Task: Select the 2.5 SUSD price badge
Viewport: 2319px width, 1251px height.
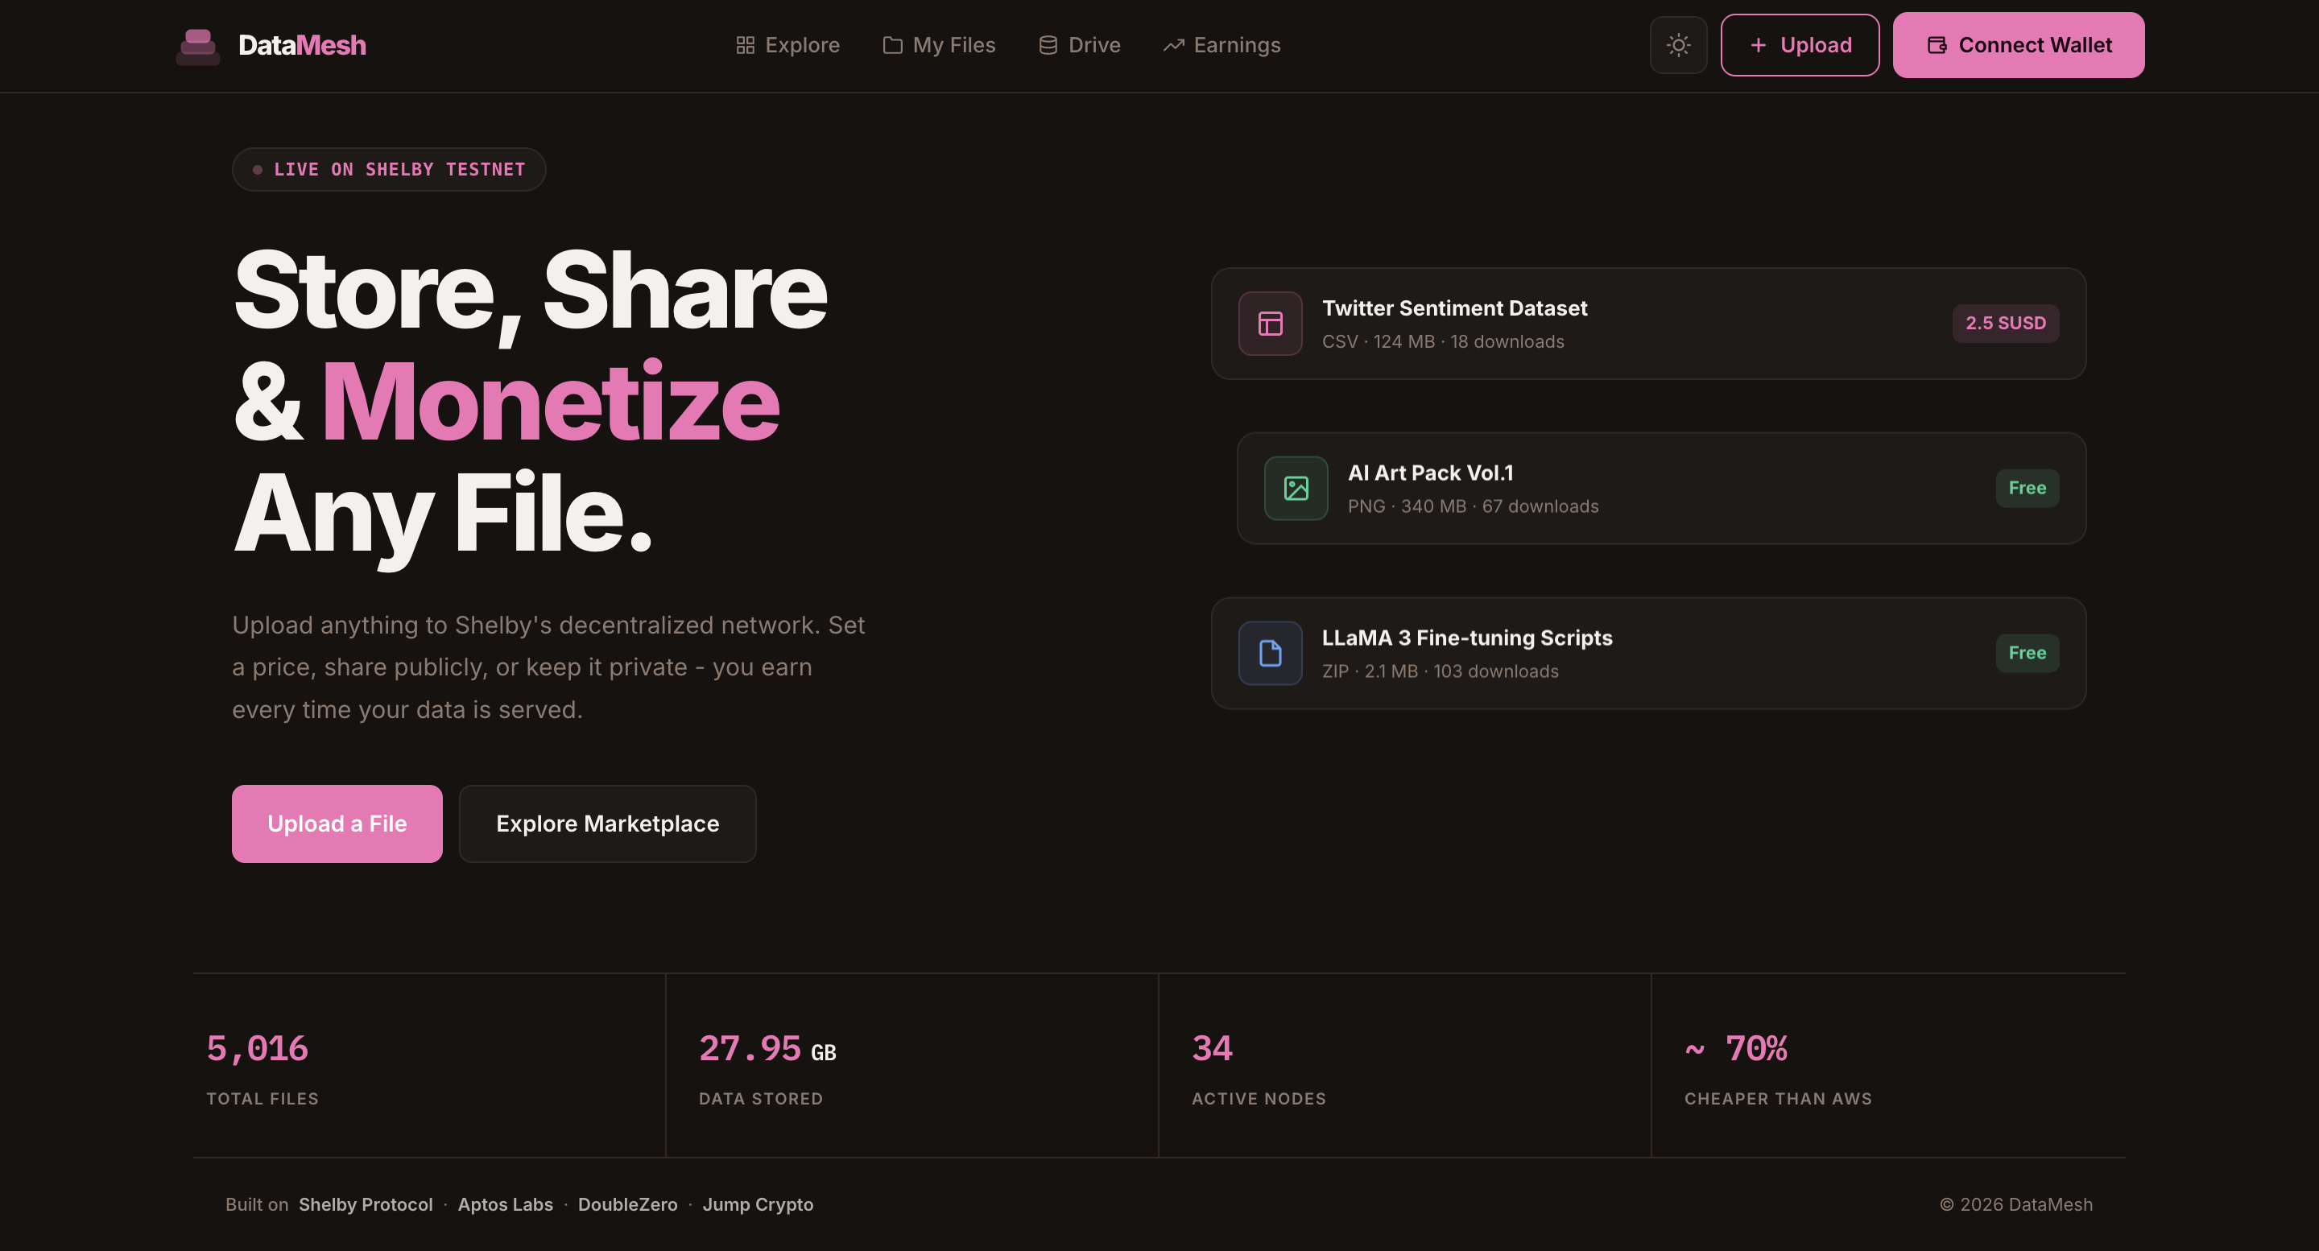Action: coord(2005,323)
